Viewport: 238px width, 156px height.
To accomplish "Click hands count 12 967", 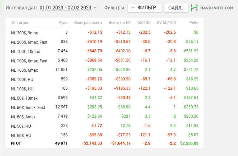I will click(x=61, y=107).
